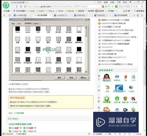
Task: Select the ISO tab in hatch dialog
Action: point(19,24)
